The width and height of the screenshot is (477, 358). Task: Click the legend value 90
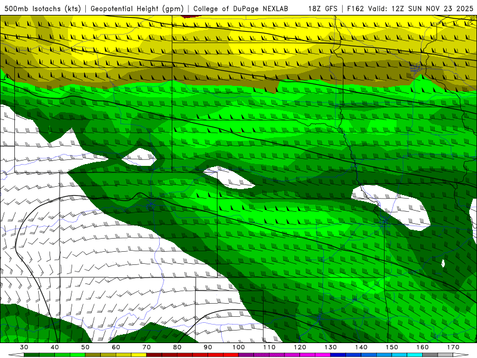[207, 347]
